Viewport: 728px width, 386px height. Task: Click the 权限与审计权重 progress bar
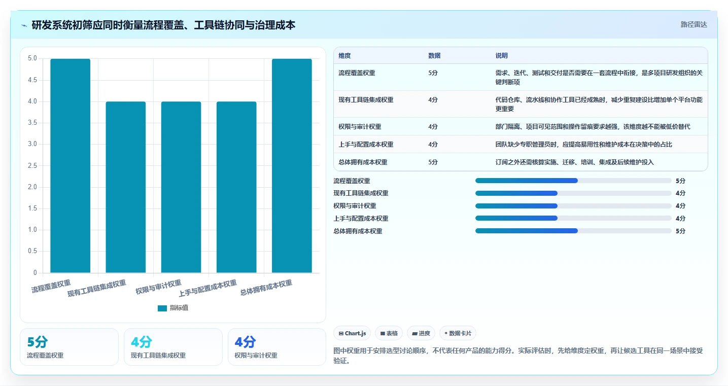tap(573, 206)
